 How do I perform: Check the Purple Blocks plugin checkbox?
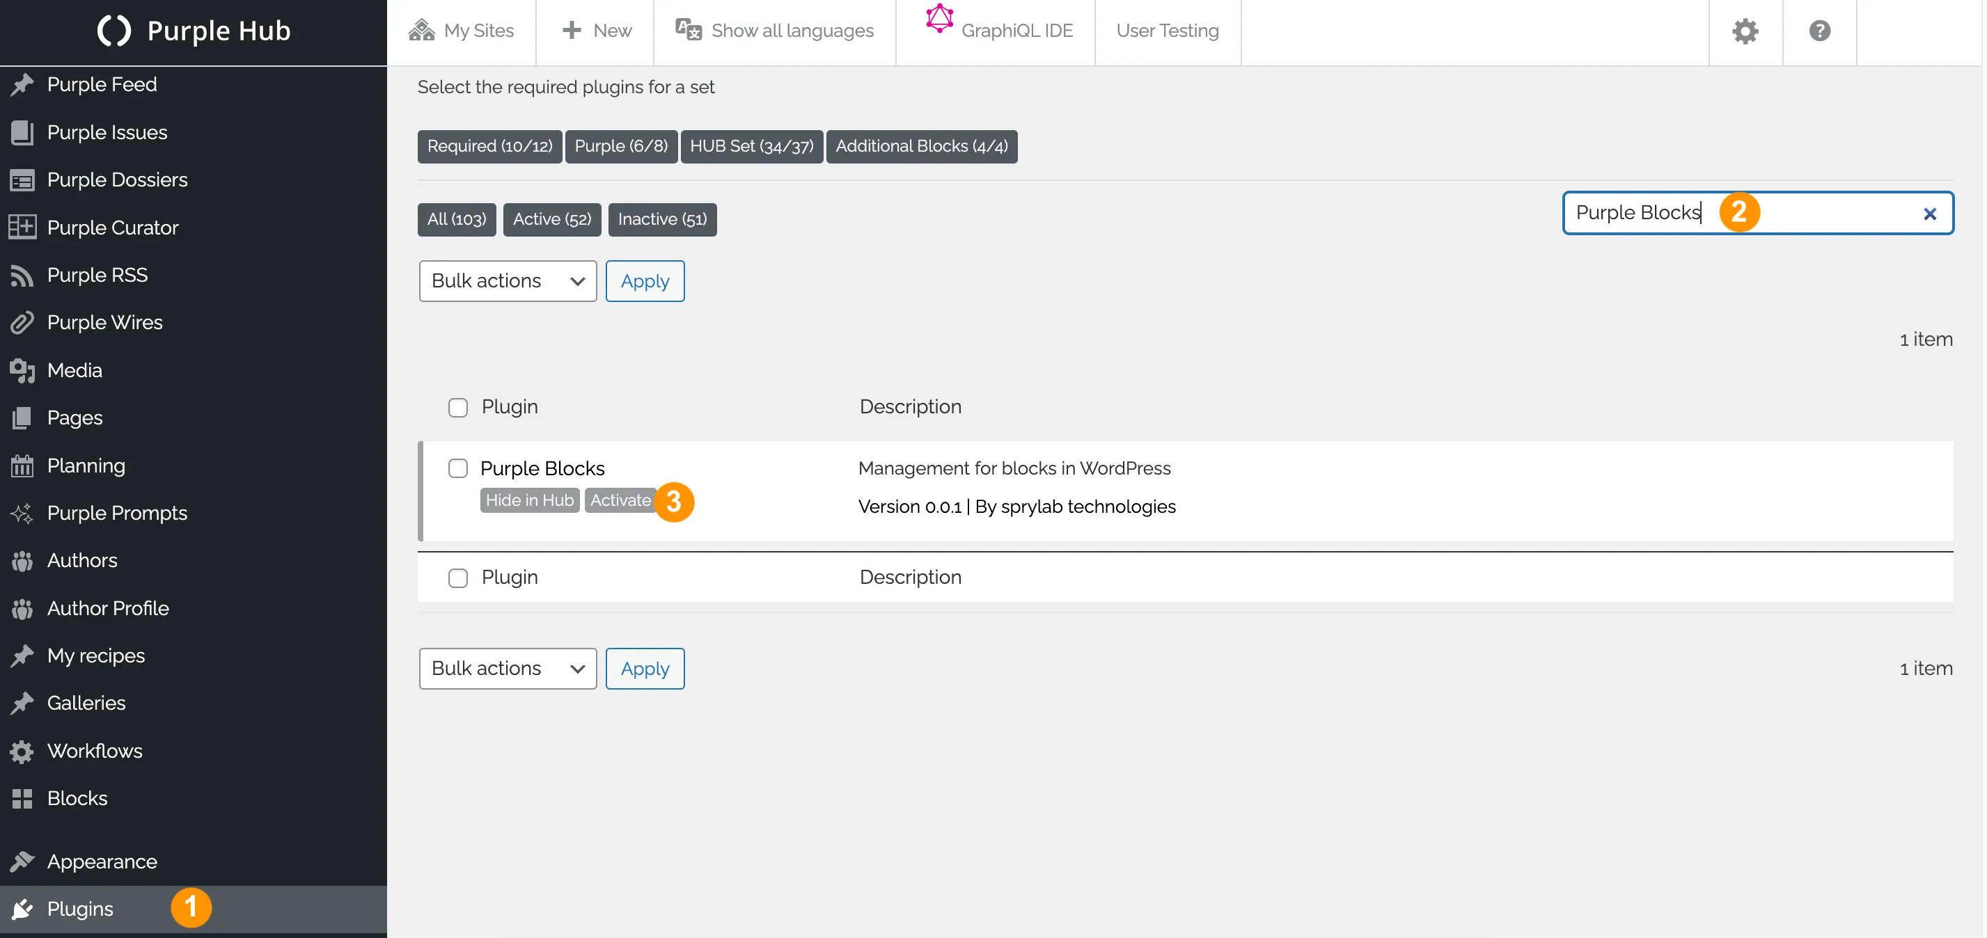click(458, 468)
